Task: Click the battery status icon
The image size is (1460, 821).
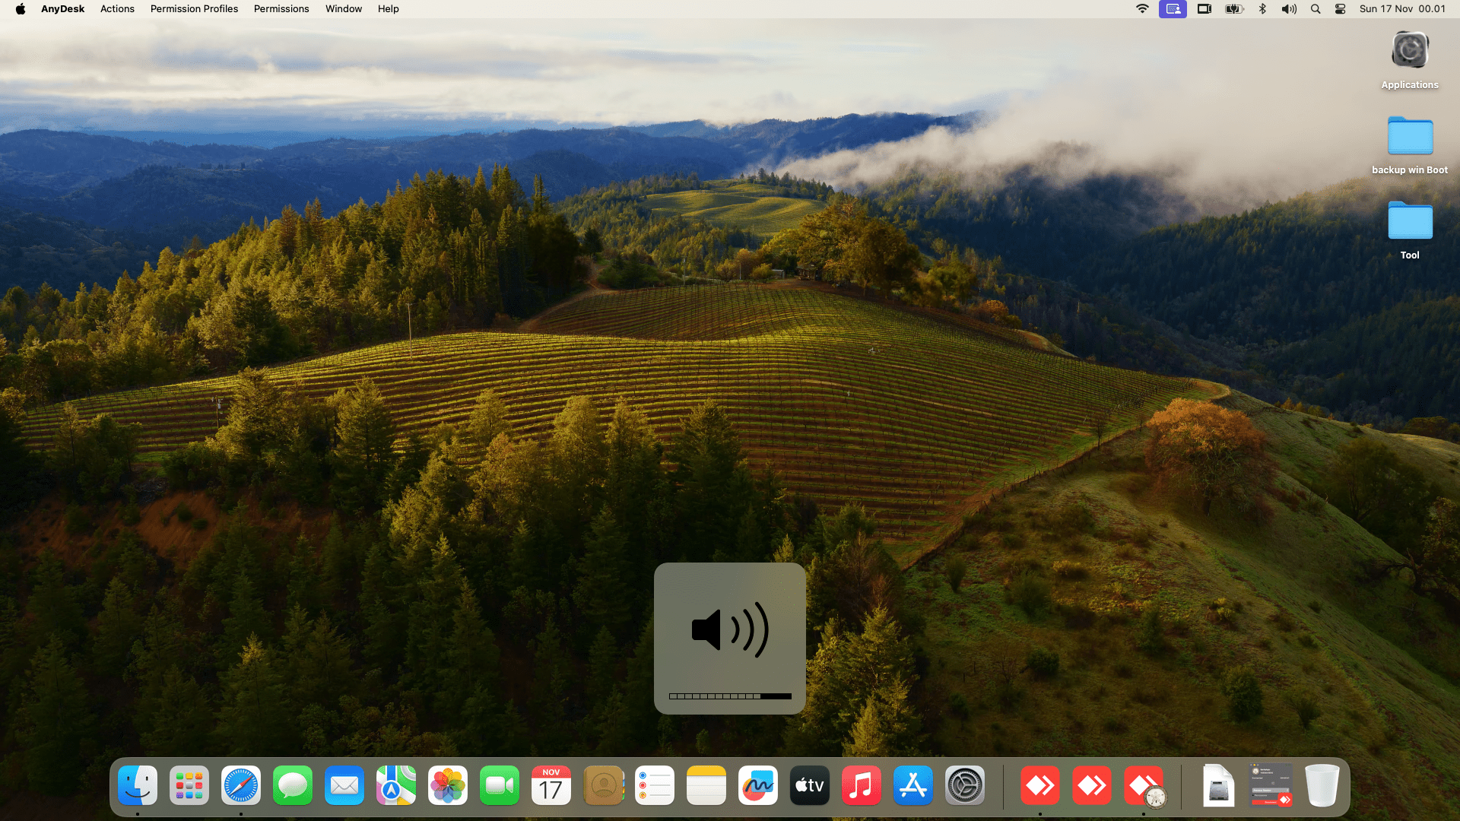Action: coord(1233,9)
